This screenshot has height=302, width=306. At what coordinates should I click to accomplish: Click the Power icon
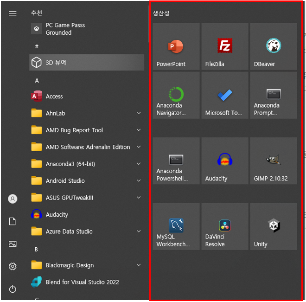13,289
